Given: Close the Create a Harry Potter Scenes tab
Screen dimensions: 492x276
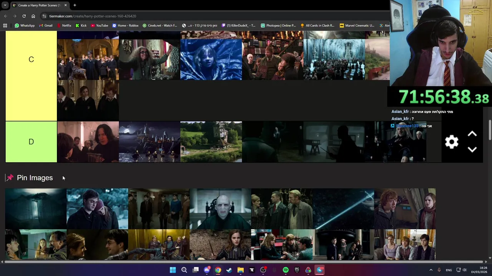Looking at the screenshot, I should click(65, 5).
